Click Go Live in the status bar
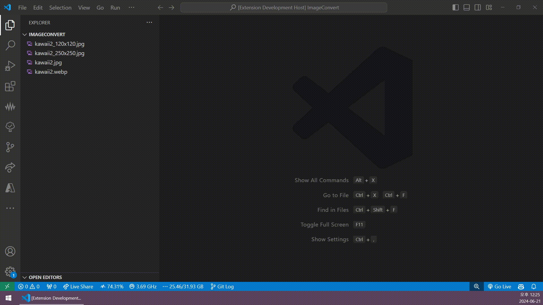 tap(499, 287)
